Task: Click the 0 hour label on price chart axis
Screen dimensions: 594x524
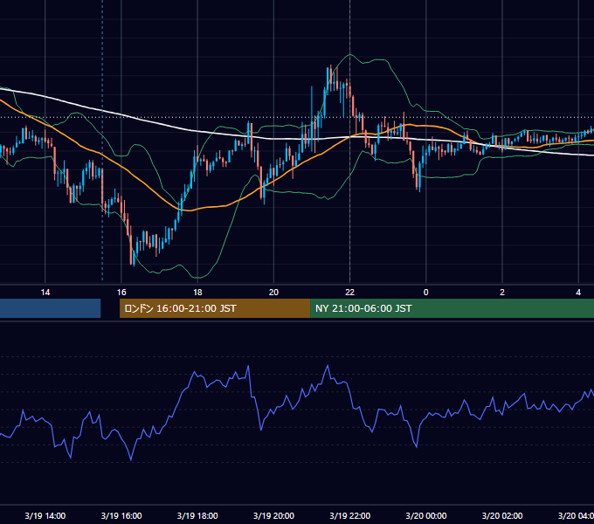Action: coord(425,293)
